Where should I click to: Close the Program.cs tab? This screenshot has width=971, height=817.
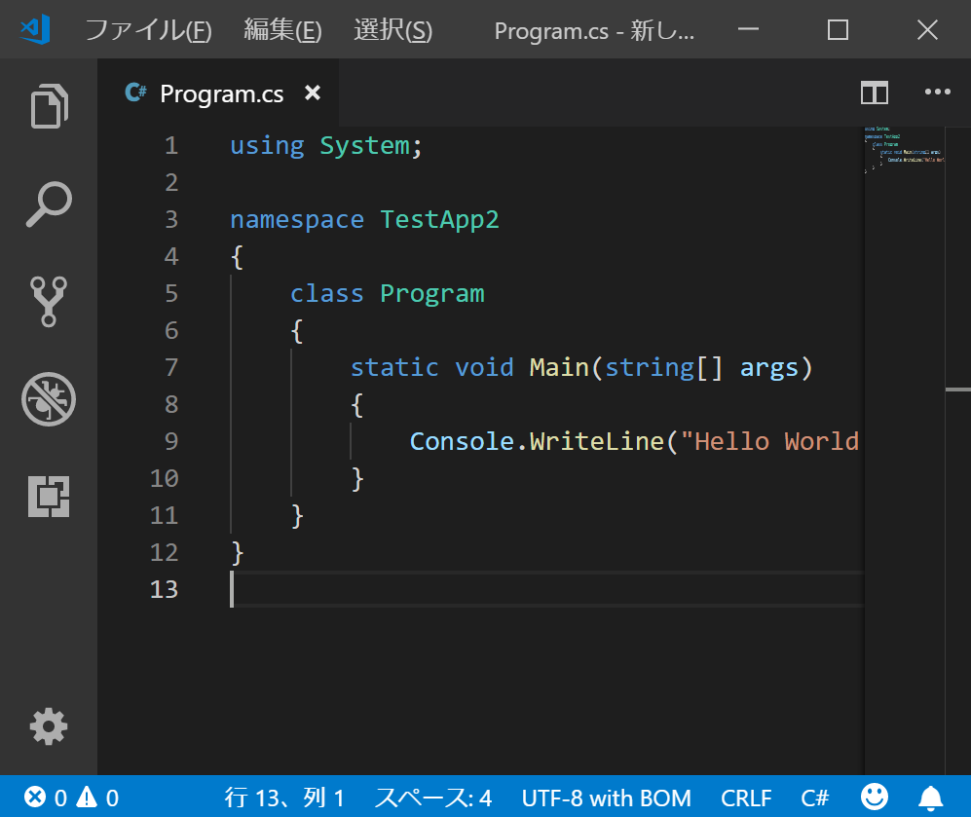[313, 93]
